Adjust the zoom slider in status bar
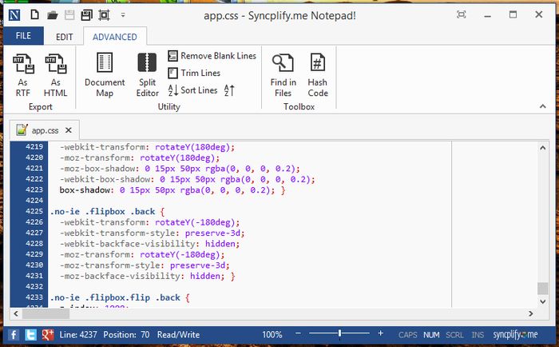Image resolution: width=559 pixels, height=347 pixels. (x=340, y=333)
